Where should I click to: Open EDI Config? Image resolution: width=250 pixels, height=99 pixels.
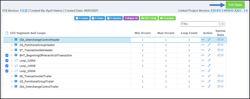[149, 18]
